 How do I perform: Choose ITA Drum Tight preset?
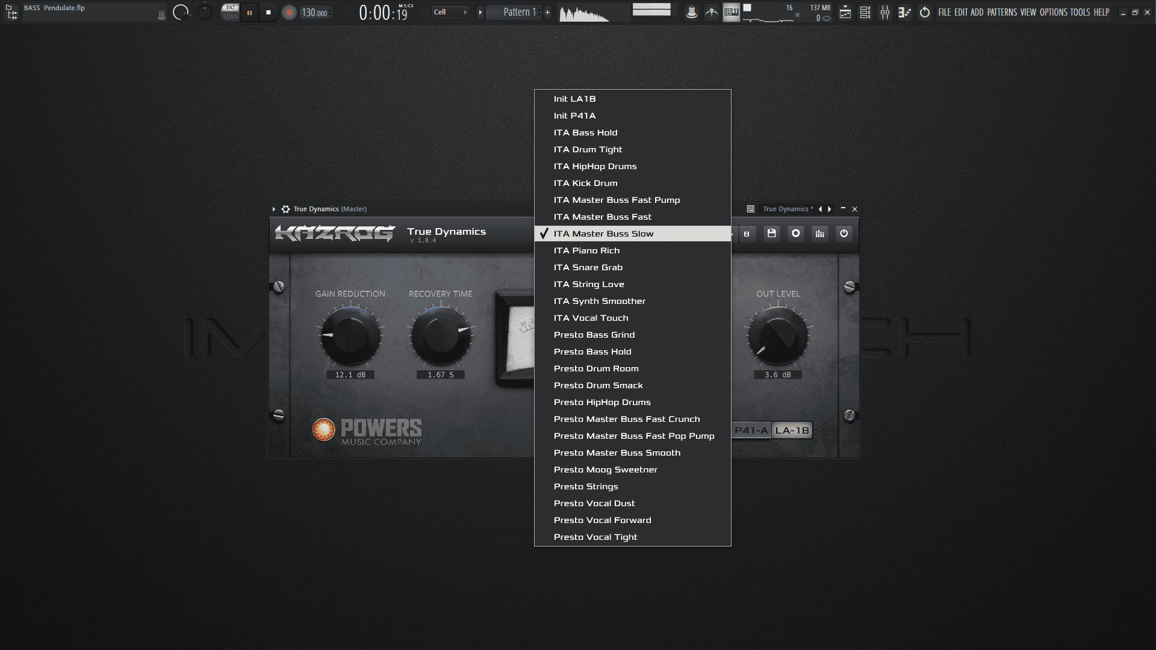[x=633, y=149]
